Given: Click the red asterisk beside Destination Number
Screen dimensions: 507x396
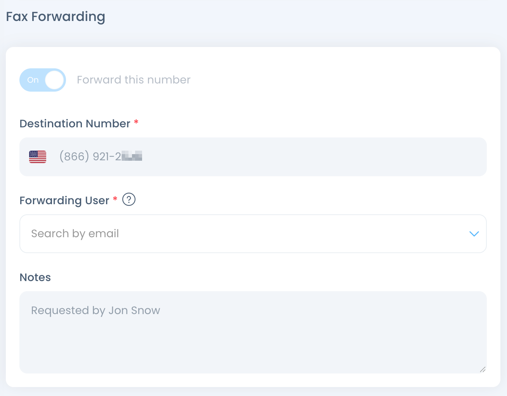Looking at the screenshot, I should click(136, 122).
